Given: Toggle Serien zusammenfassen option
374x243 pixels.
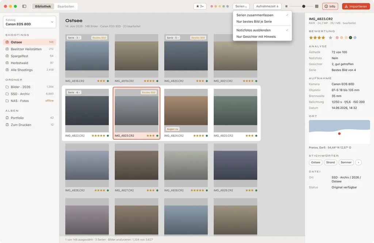Looking at the screenshot, I should coord(262,15).
